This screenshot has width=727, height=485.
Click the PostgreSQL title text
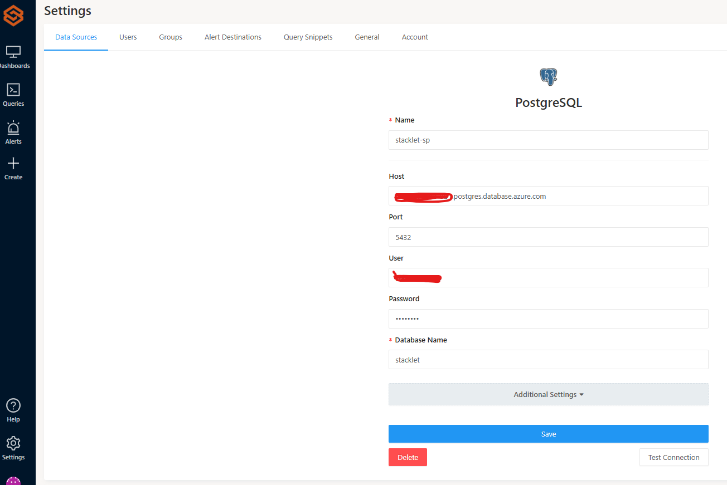[549, 103]
